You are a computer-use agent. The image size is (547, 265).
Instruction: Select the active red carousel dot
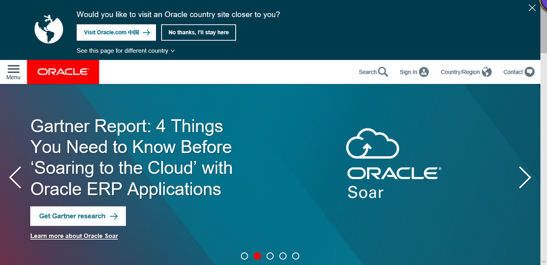point(258,256)
